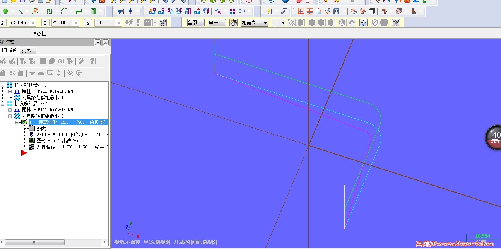Select the create circle/arc tool

click(35, 11)
